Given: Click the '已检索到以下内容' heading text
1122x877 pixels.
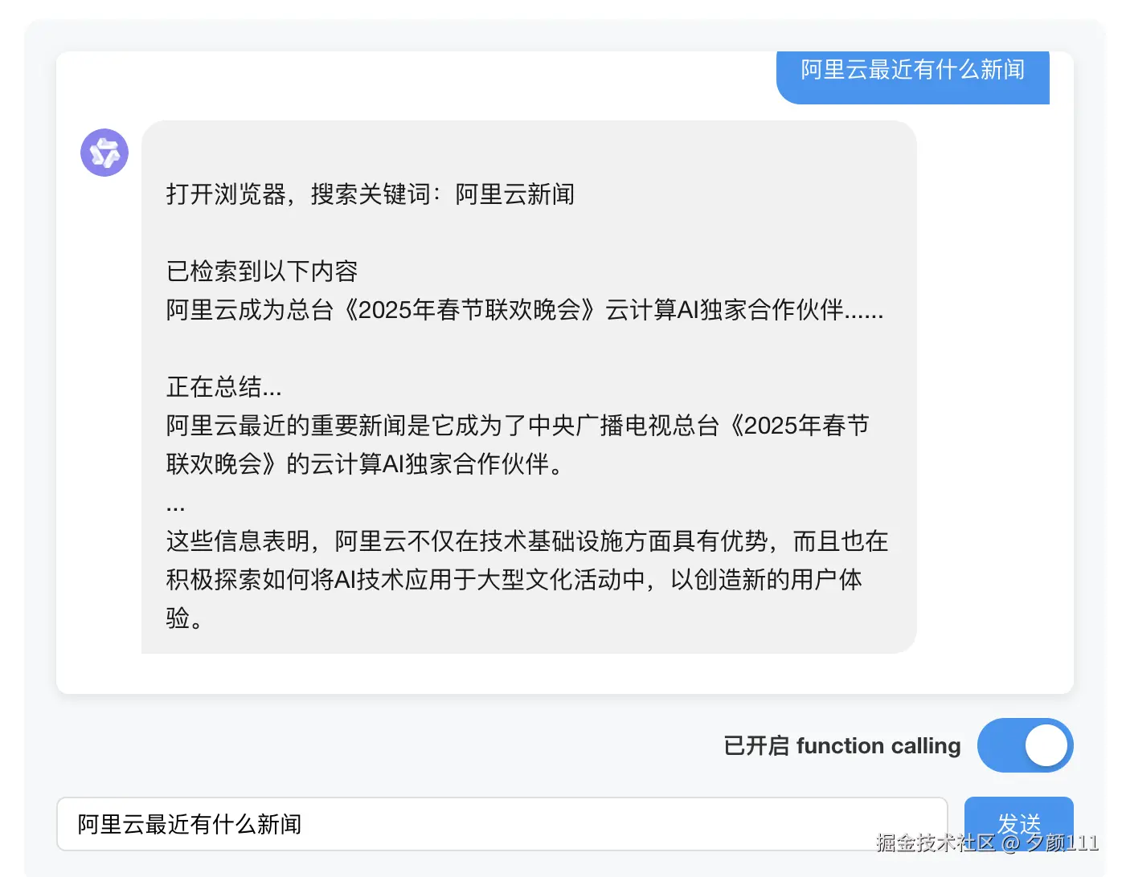Looking at the screenshot, I should (263, 271).
